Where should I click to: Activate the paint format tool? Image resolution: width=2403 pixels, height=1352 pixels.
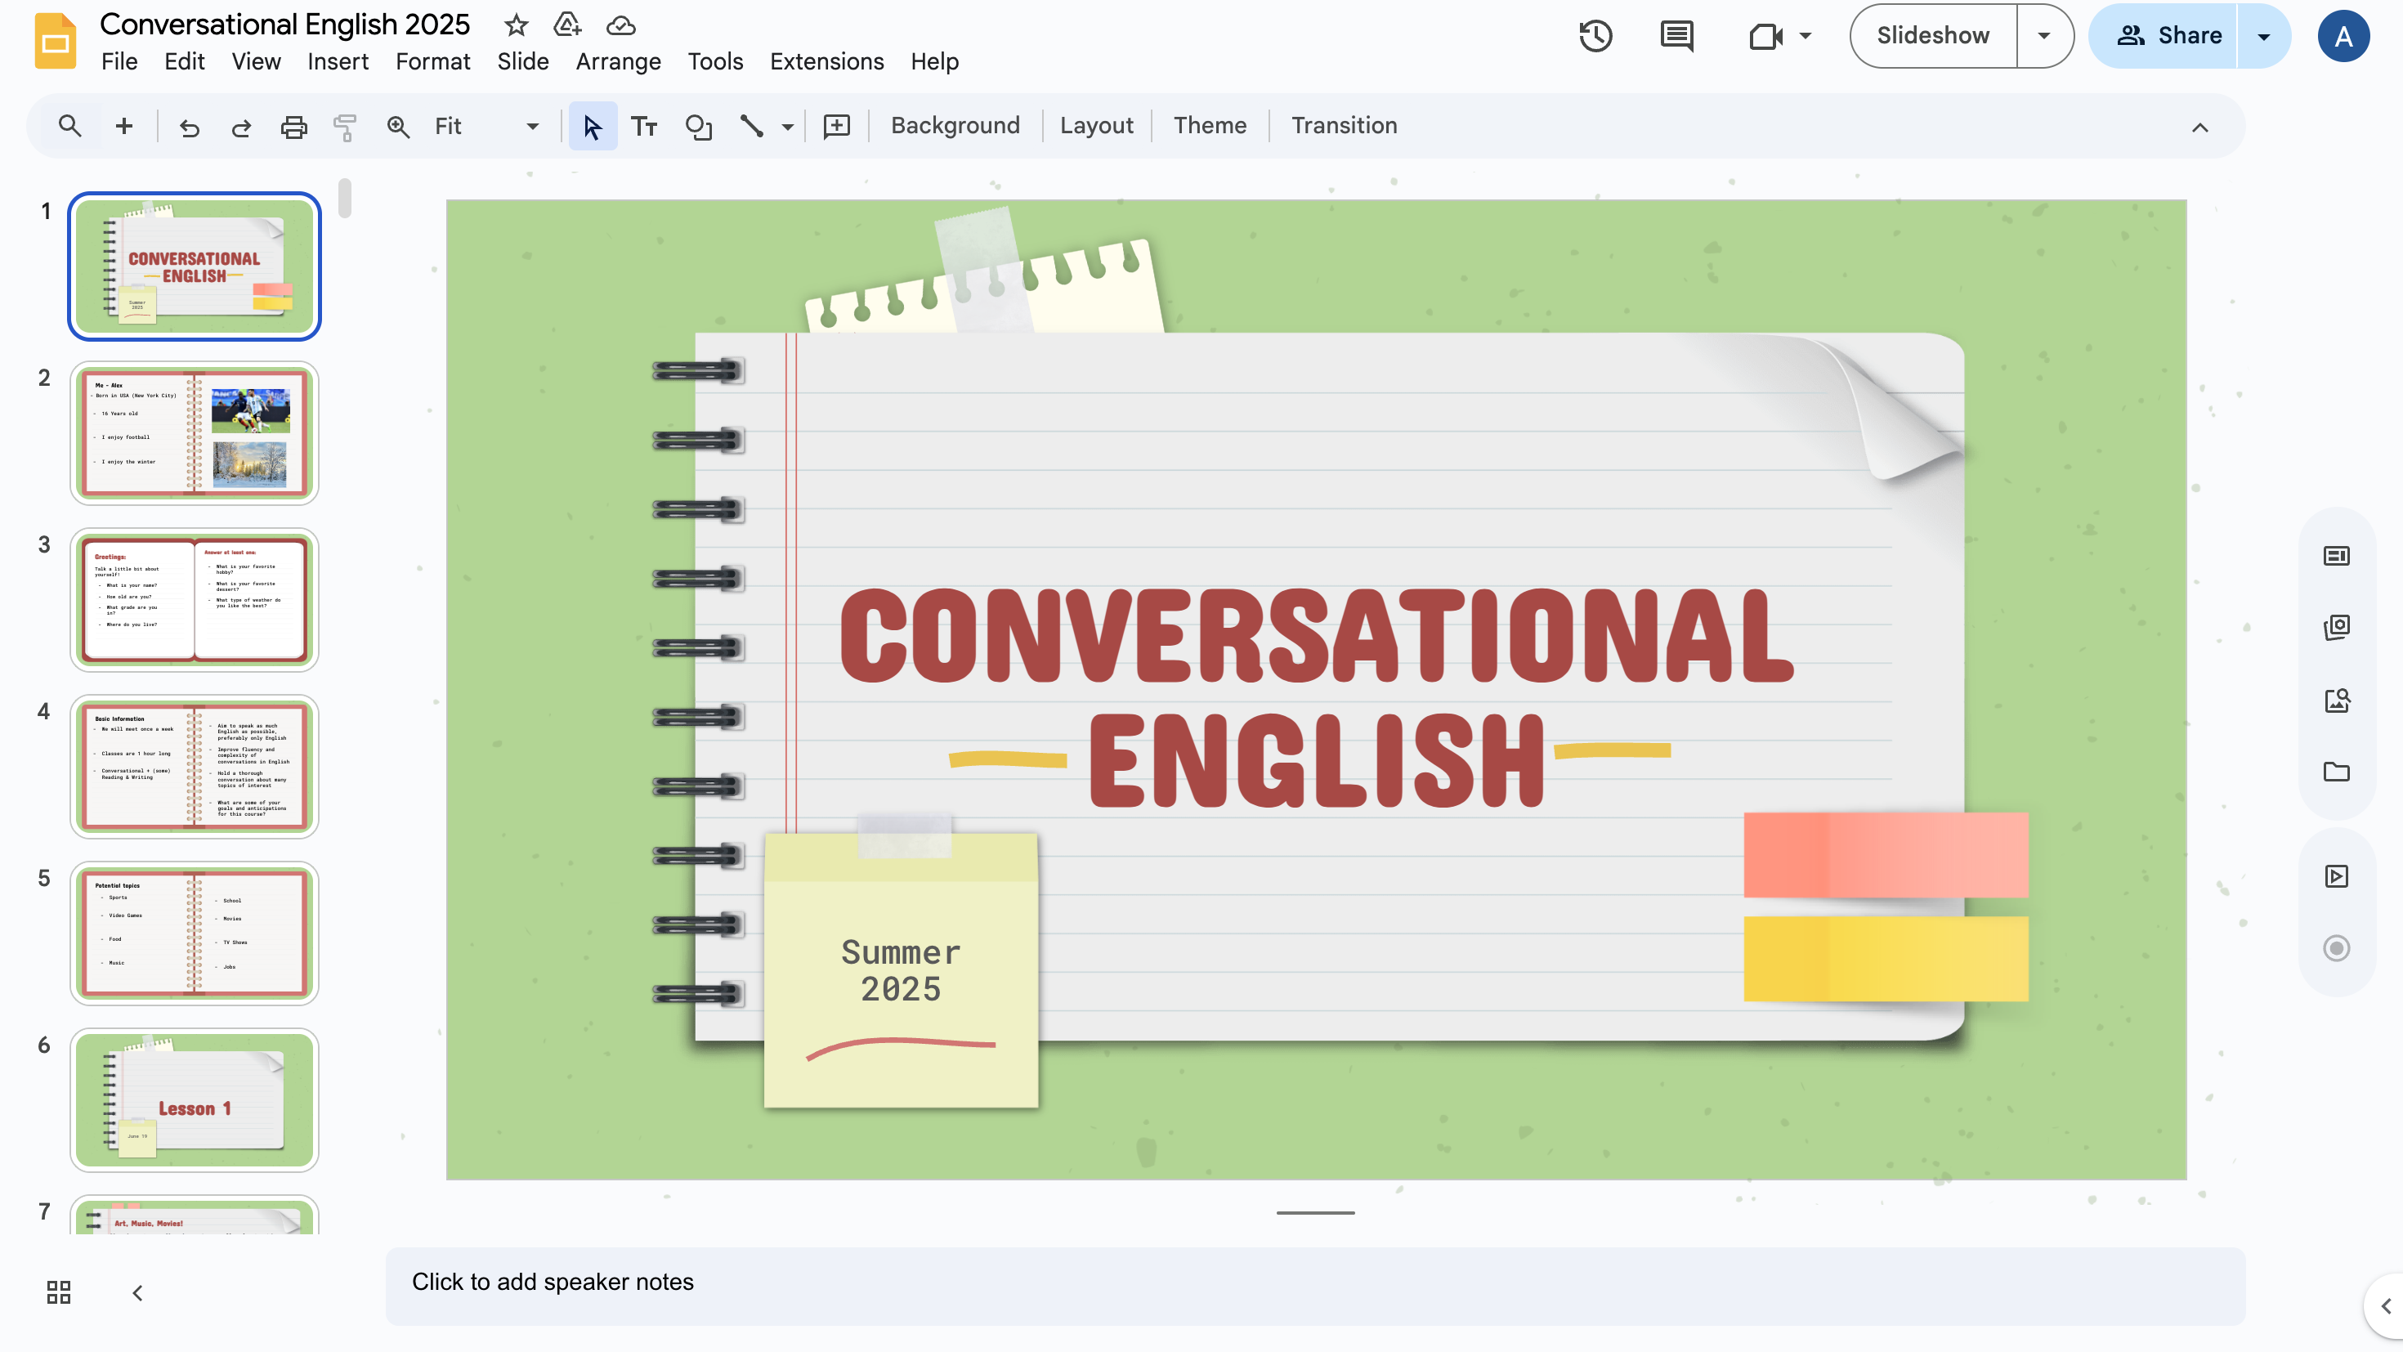[x=345, y=125]
